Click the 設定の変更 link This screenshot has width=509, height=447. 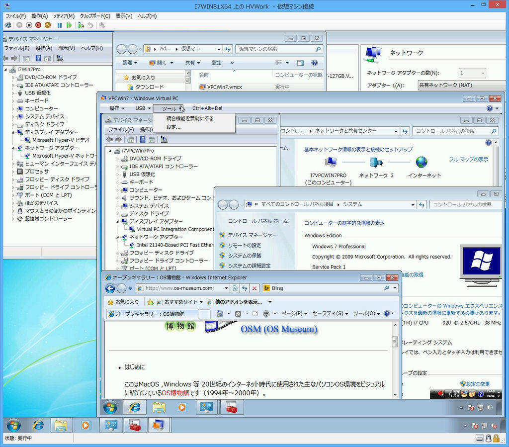478,384
